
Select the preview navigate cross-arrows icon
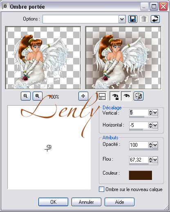(x=83, y=96)
